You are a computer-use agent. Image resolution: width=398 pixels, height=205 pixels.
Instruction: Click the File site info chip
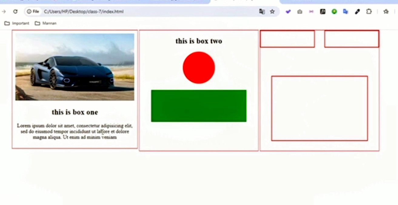click(x=33, y=11)
